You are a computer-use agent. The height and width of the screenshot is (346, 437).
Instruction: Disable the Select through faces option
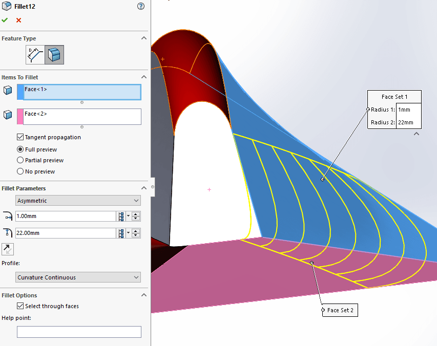pos(20,306)
